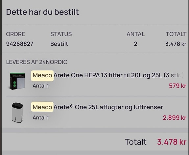189x155 pixels.
Task: Click the STATUS column header
Action: [61, 34]
